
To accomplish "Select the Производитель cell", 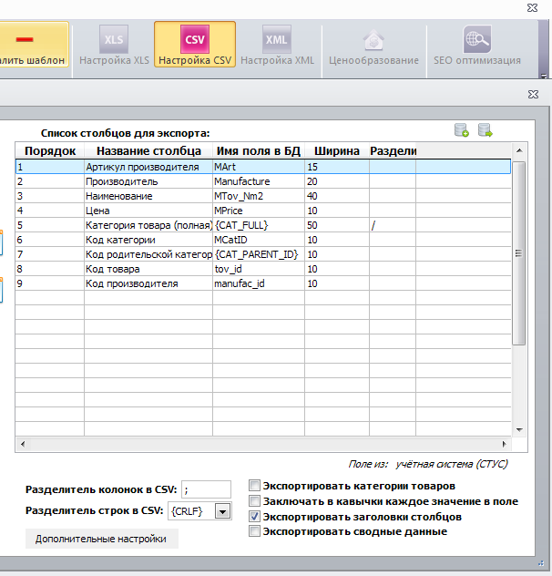I will (x=148, y=181).
